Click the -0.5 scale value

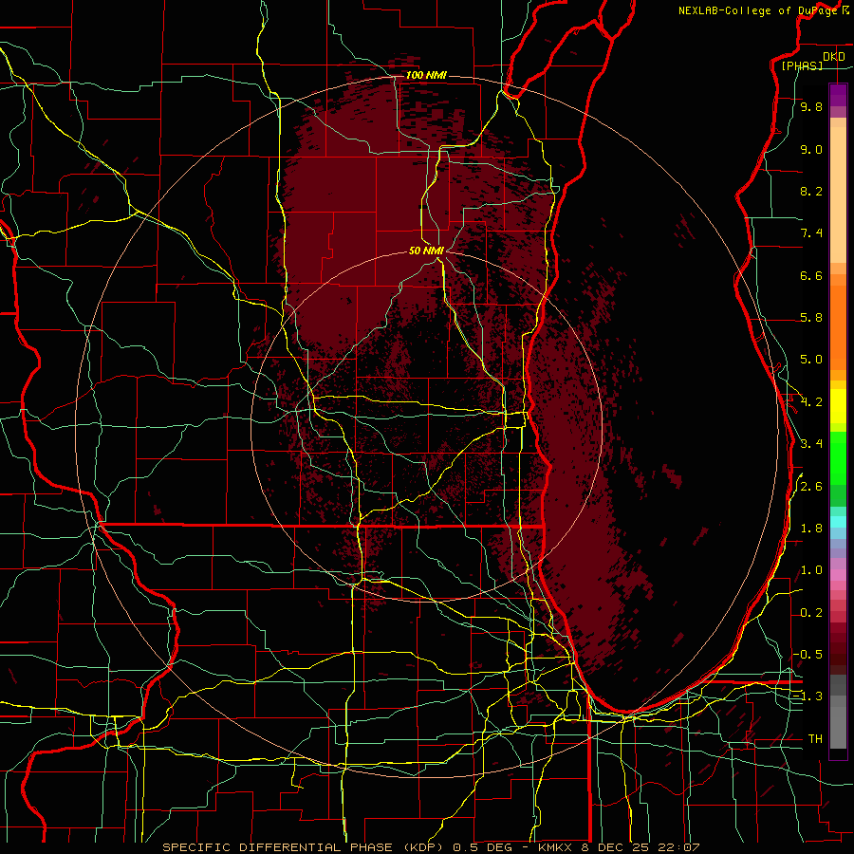[x=808, y=655]
